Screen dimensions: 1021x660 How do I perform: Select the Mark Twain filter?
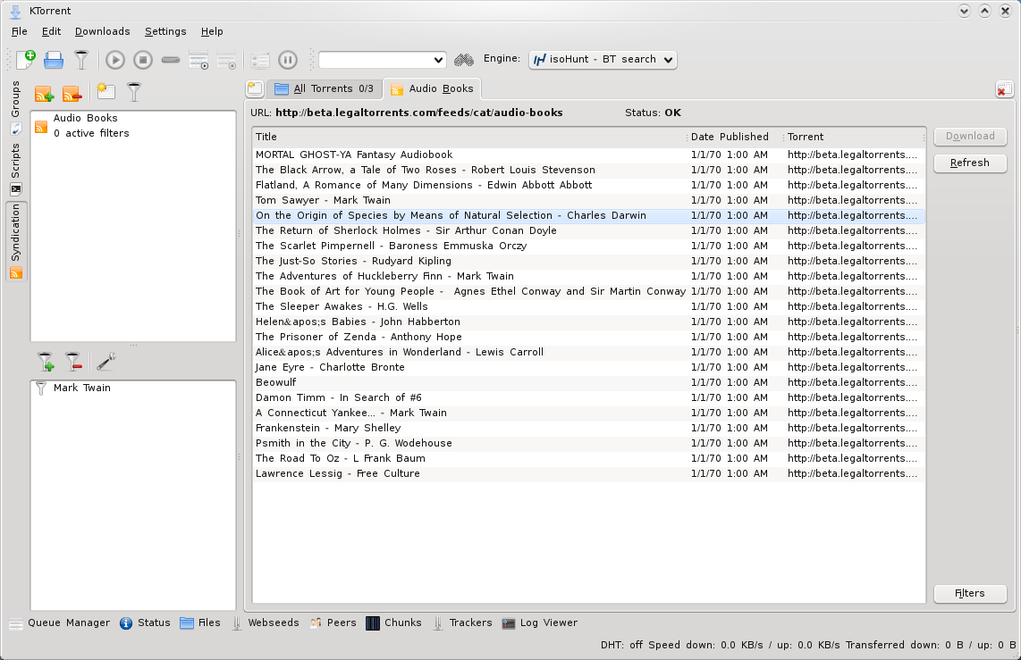tap(133, 388)
